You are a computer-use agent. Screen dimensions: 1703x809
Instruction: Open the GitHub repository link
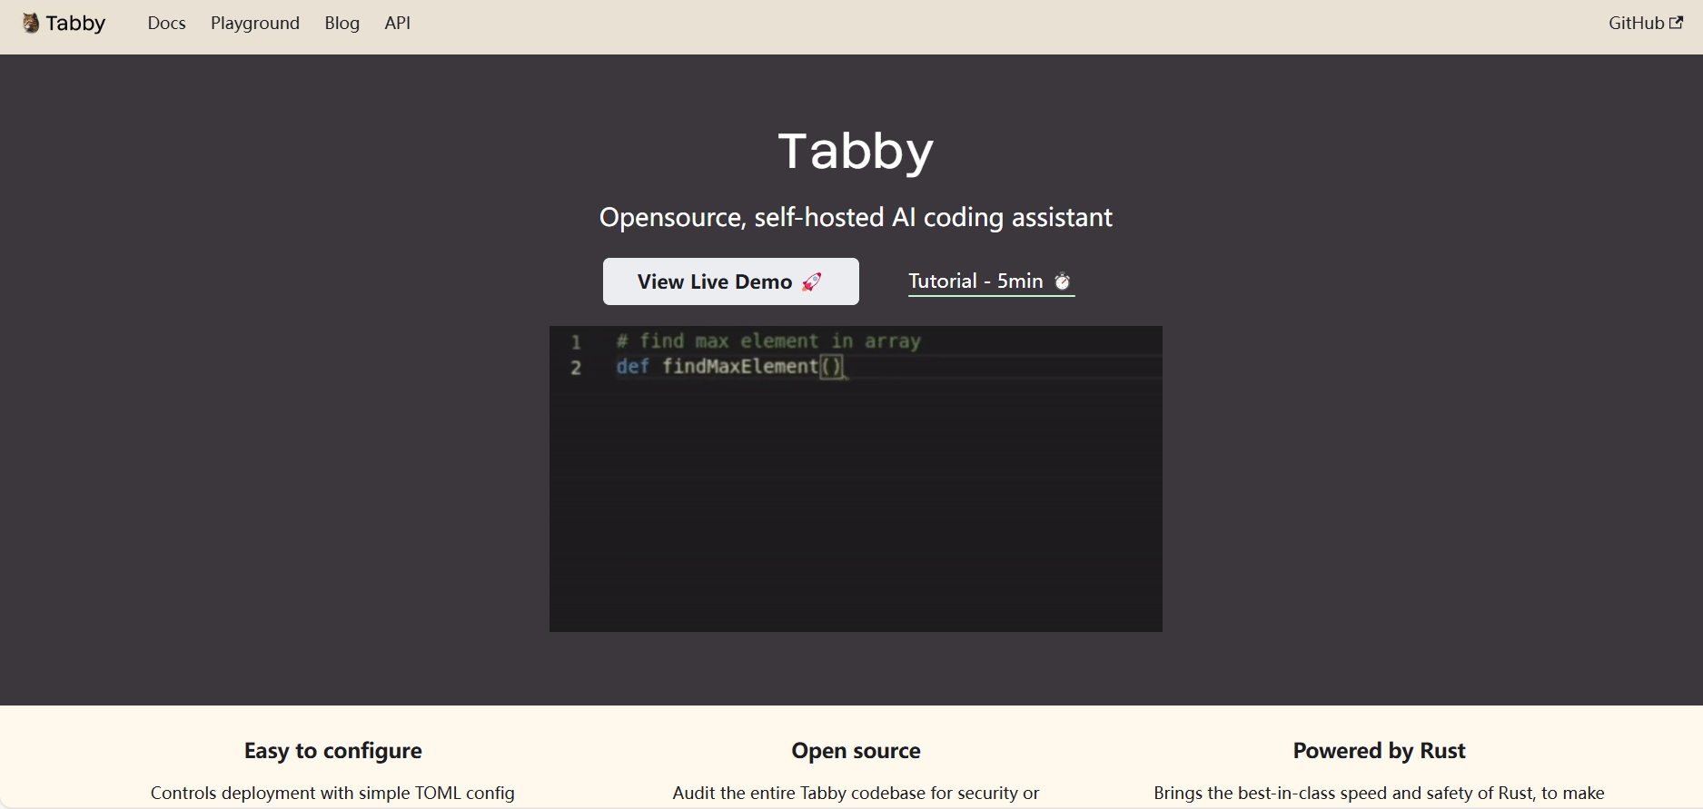point(1636,24)
